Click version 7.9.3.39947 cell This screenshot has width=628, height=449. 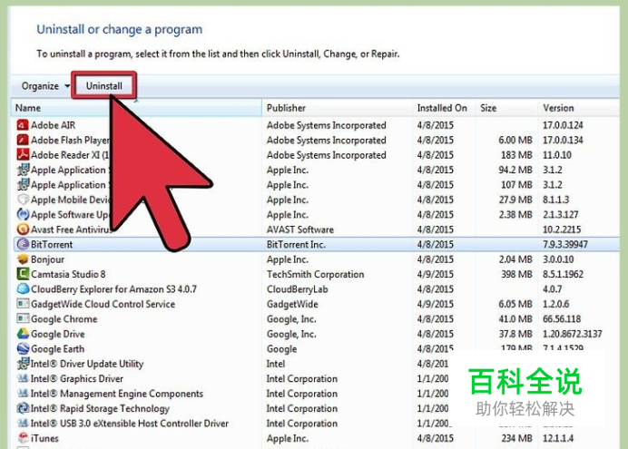[x=565, y=245]
